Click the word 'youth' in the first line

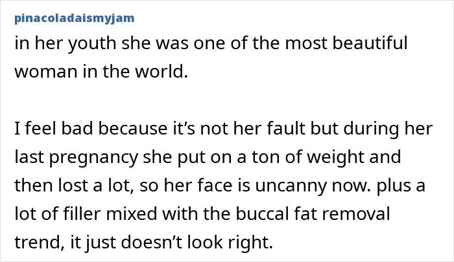92,43
